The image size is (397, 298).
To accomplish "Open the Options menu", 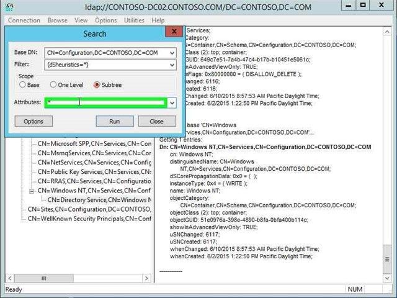I will [106, 20].
